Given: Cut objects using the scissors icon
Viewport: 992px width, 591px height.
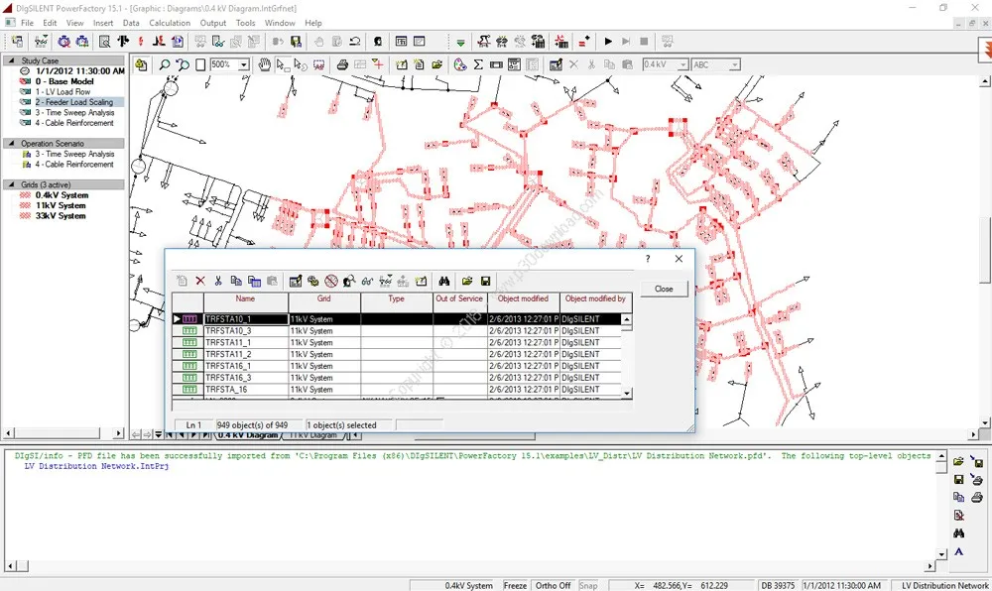Looking at the screenshot, I should 217,281.
